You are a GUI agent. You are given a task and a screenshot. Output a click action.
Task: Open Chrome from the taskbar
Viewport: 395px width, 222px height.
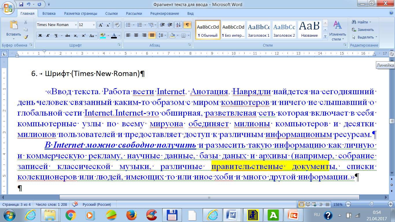click(x=71, y=215)
